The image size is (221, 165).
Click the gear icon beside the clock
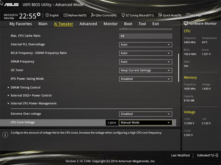point(39,14)
